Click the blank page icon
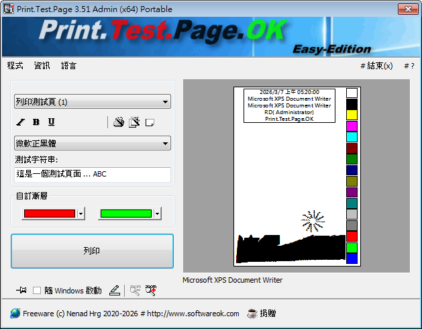The height and width of the screenshot is (329, 422). pyautogui.click(x=150, y=123)
